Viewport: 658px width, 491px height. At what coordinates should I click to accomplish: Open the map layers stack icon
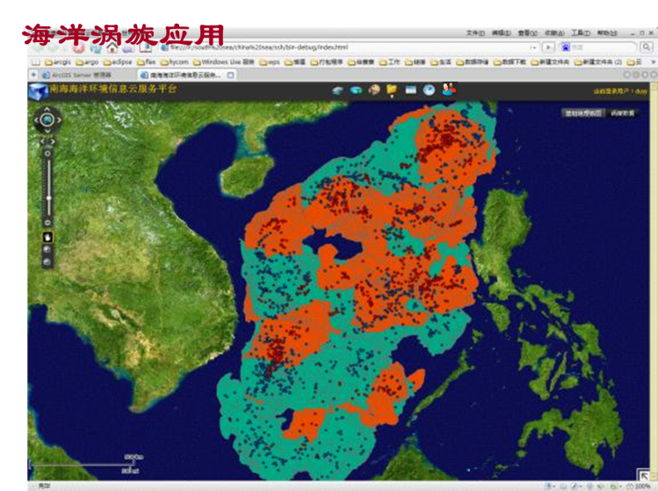336,90
